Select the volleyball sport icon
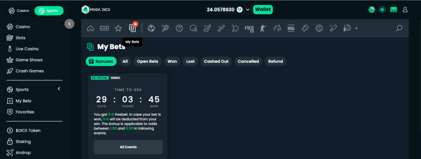 pyautogui.click(x=319, y=28)
